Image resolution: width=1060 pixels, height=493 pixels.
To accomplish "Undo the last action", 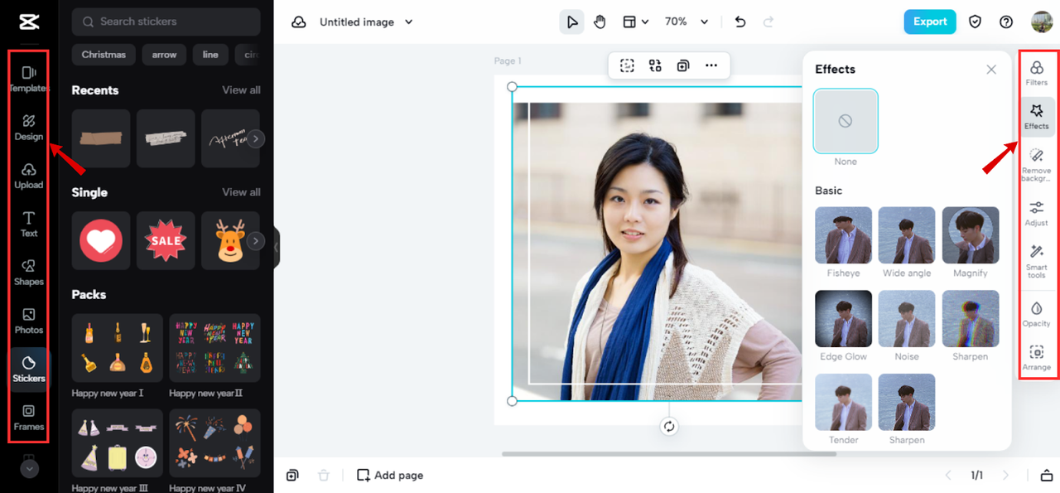I will (740, 22).
